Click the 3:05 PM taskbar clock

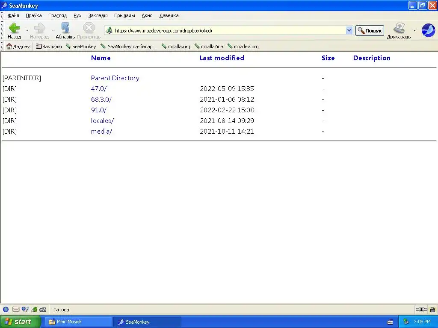[422, 322]
